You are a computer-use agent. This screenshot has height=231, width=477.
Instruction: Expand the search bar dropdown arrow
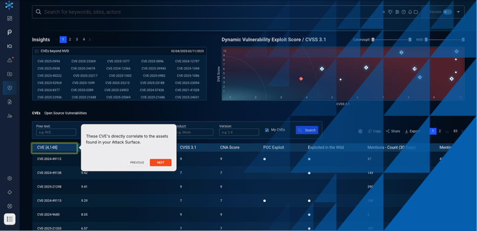pyautogui.click(x=458, y=12)
